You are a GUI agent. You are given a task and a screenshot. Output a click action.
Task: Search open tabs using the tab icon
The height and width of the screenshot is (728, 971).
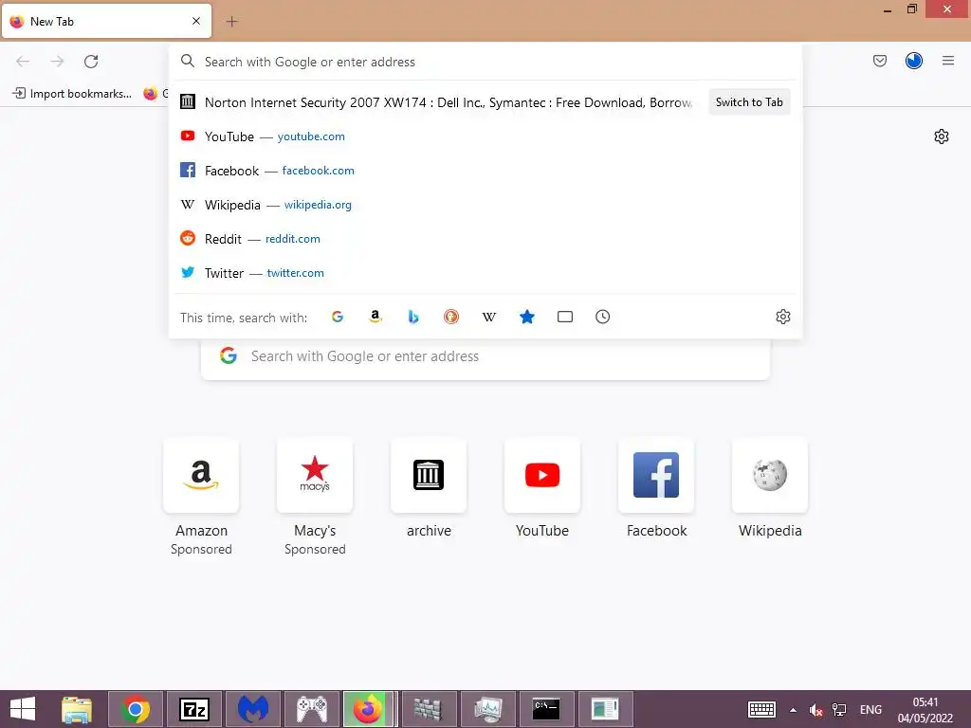point(565,317)
